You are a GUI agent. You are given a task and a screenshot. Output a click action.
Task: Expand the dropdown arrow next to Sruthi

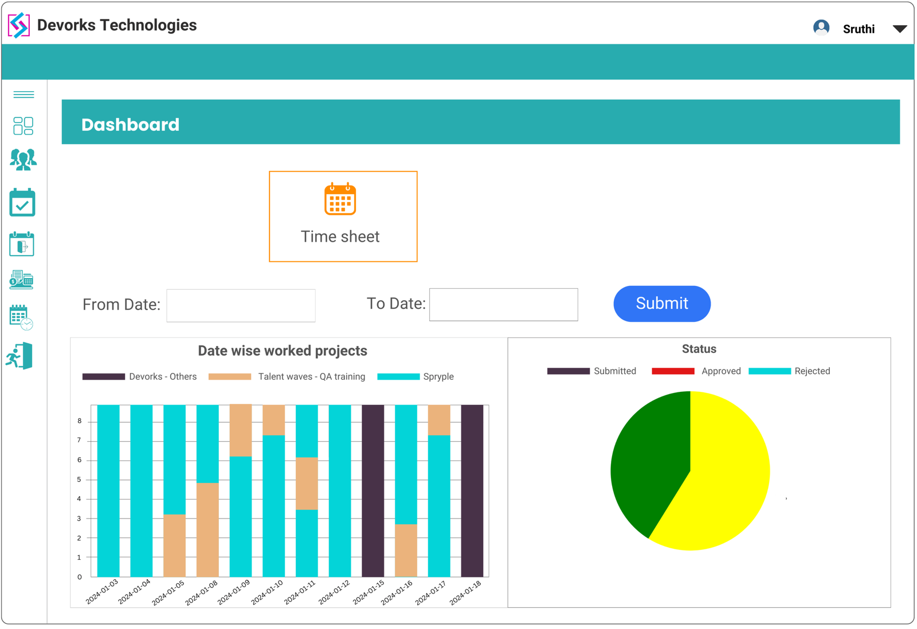coord(900,28)
